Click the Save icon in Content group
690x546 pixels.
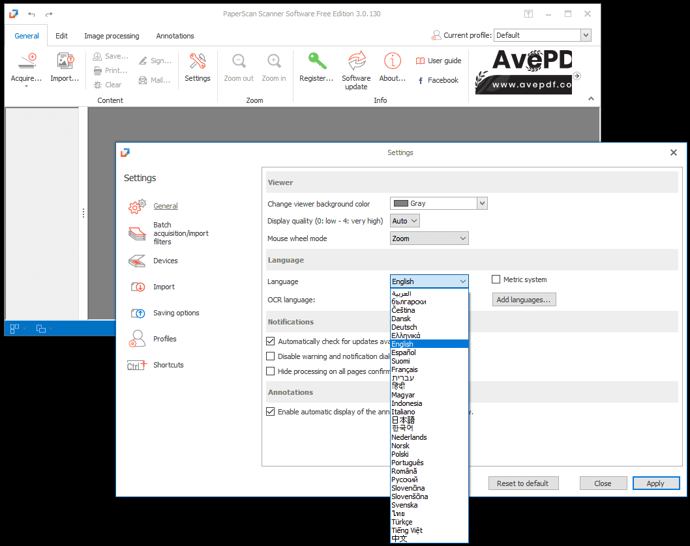click(x=97, y=56)
